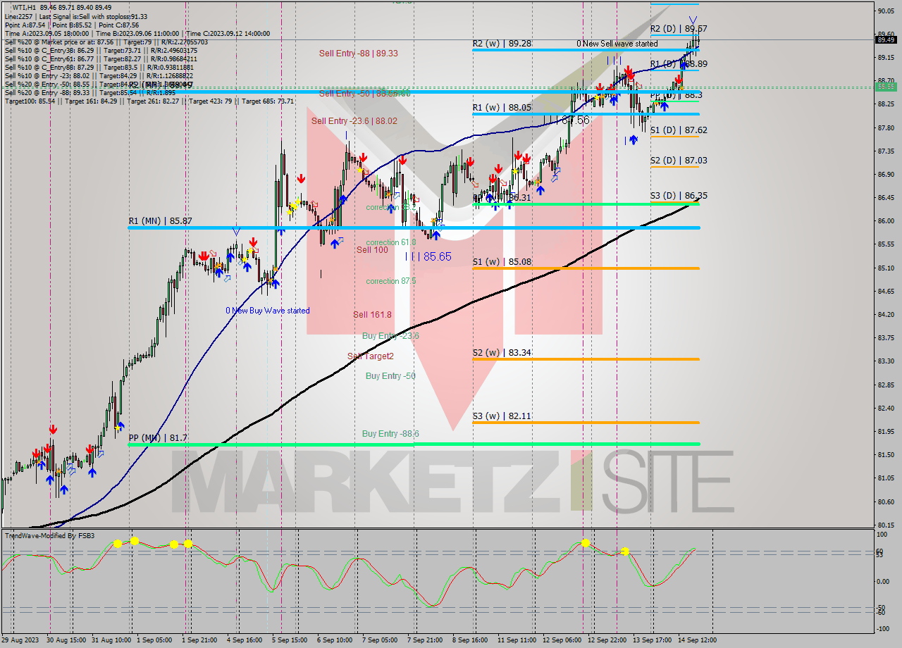The image size is (902, 648).
Task: Select the 83.30 price axis value
Action: click(886, 361)
